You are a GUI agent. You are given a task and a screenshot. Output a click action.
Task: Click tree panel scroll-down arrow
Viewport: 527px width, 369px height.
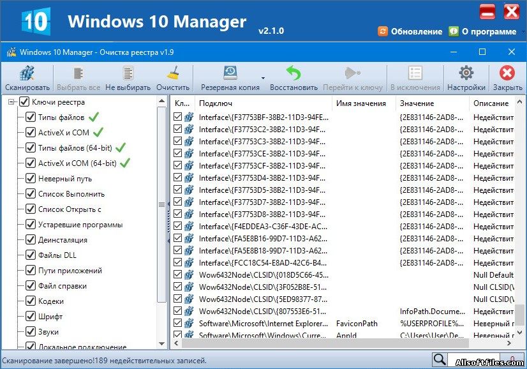(x=161, y=343)
